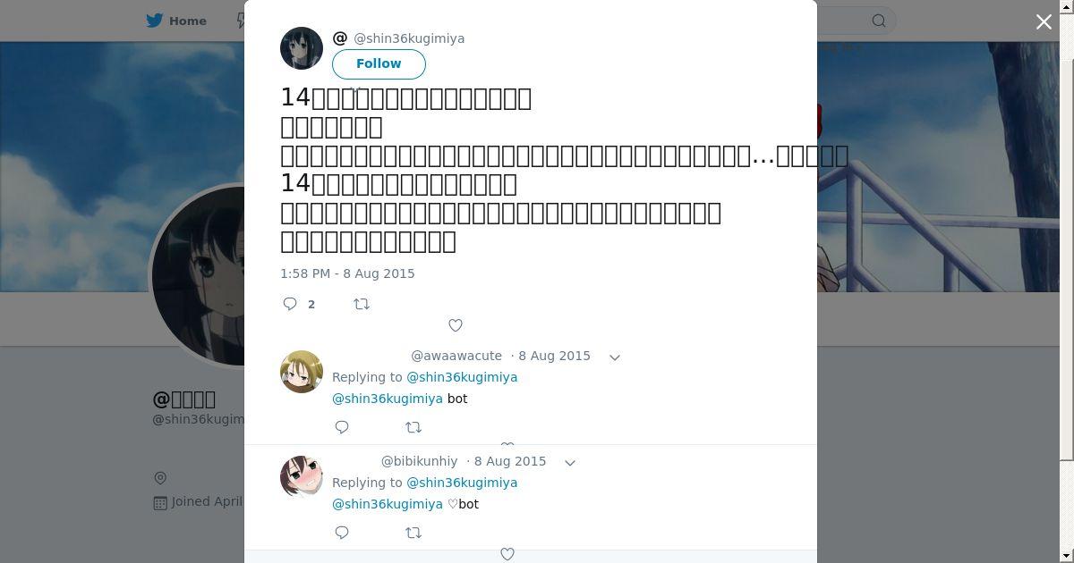Retweet awaawacute's reply
The image size is (1074, 563).
tap(413, 427)
